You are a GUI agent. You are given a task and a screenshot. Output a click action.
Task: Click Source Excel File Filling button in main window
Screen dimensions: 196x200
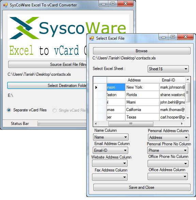click(x=47, y=65)
